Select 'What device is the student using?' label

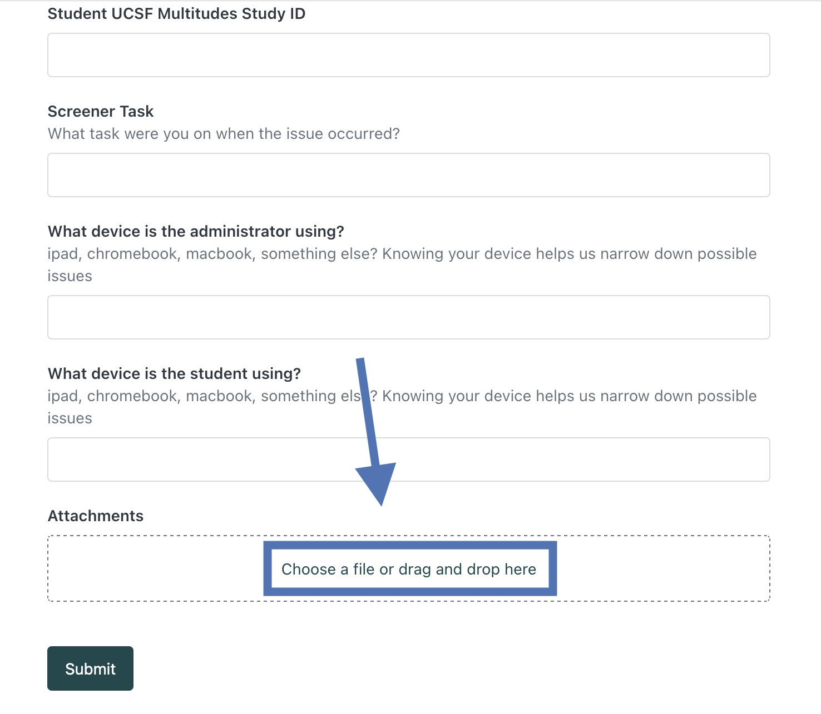click(174, 374)
